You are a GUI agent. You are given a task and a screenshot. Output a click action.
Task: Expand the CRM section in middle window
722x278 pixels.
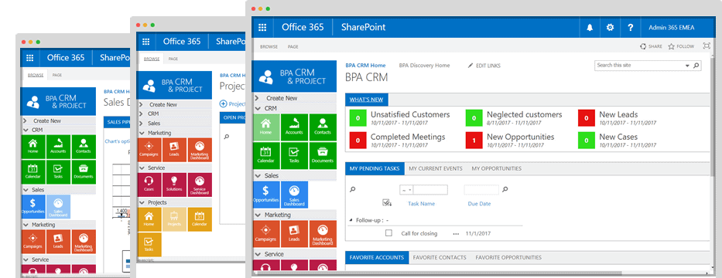coord(142,114)
